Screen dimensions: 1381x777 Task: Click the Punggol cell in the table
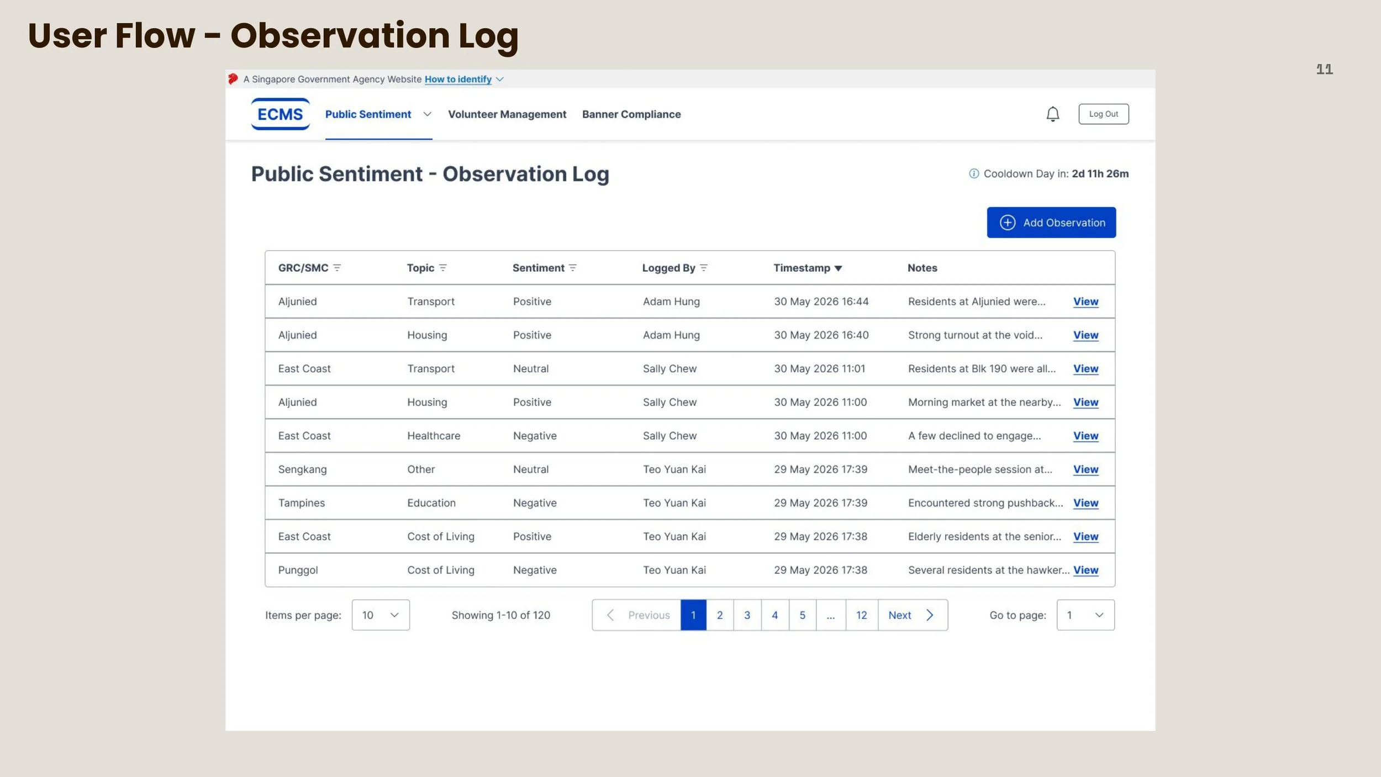(x=298, y=570)
